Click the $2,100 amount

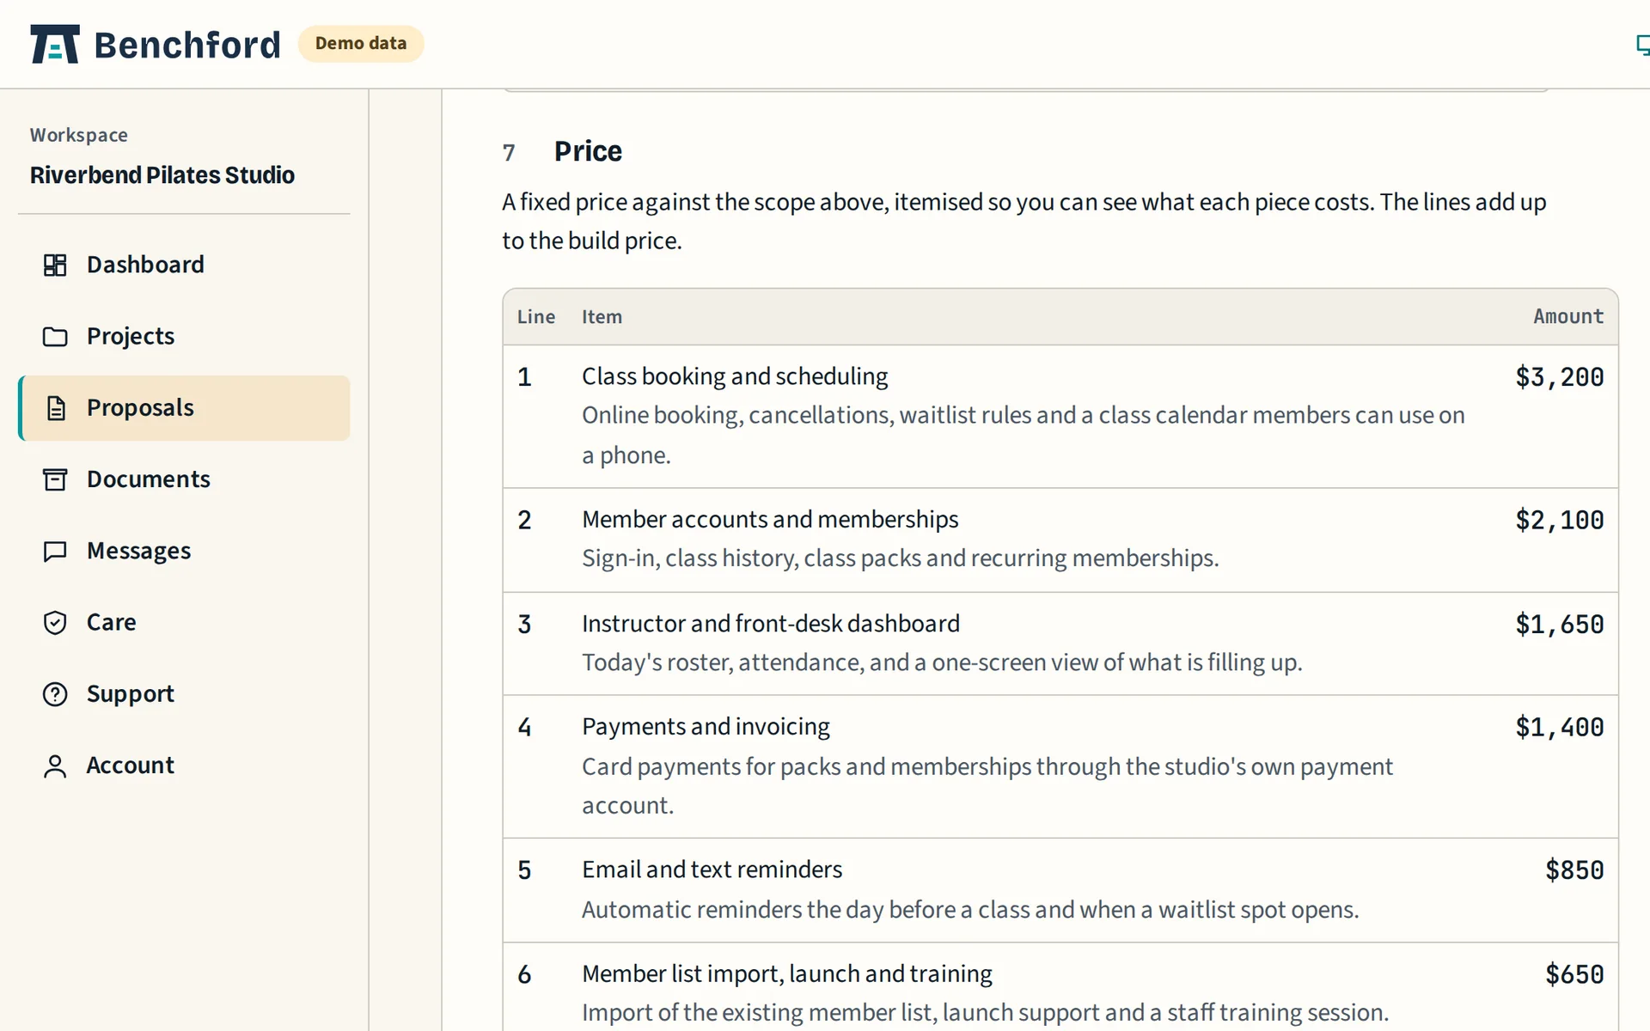(1559, 521)
